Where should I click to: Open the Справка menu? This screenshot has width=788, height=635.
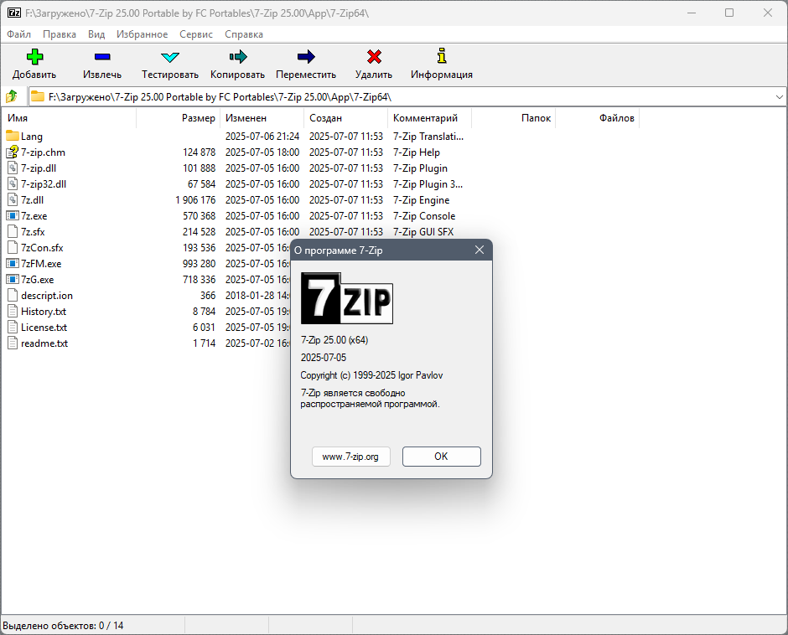[x=244, y=34]
